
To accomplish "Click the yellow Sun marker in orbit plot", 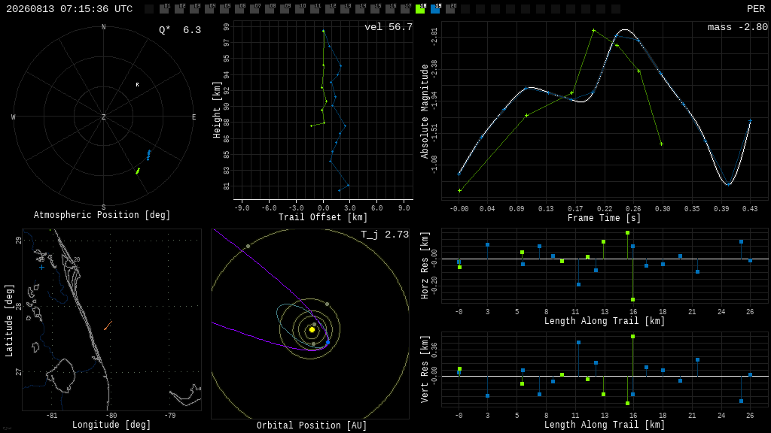I will (x=312, y=330).
